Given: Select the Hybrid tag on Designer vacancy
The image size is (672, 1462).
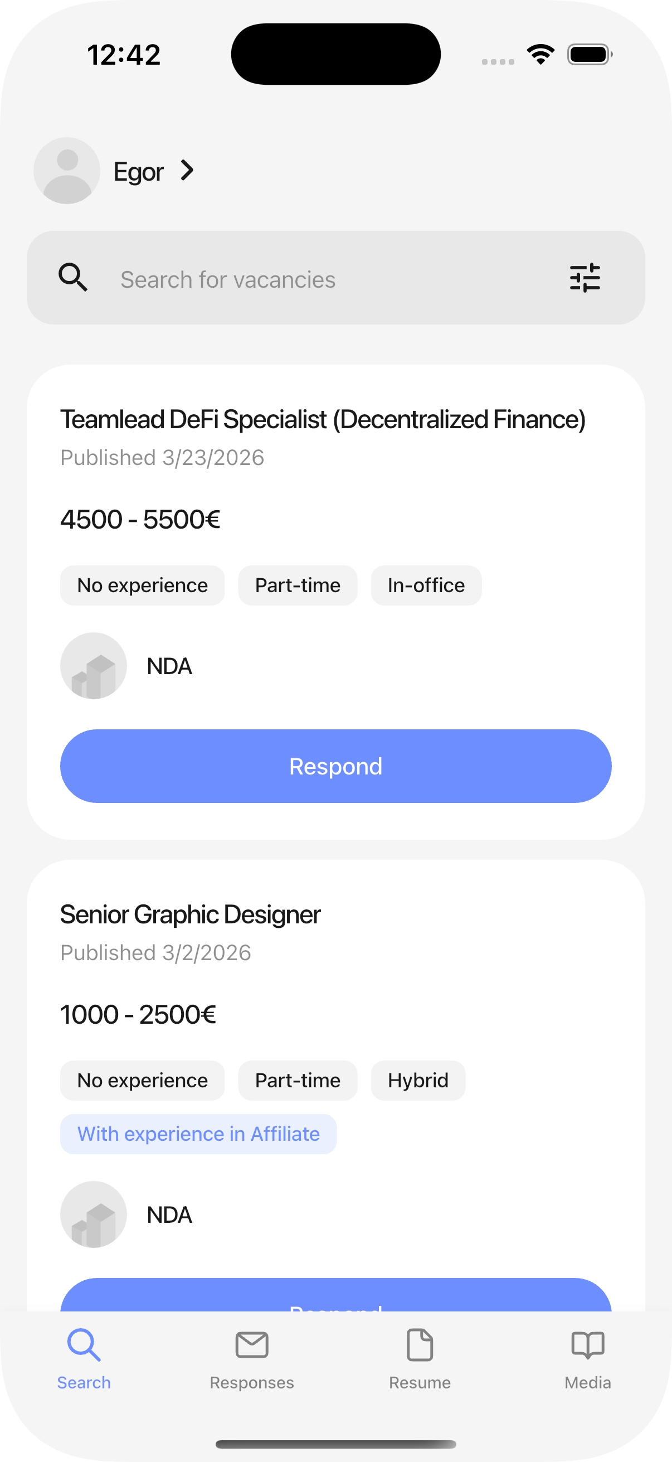Looking at the screenshot, I should [x=418, y=1080].
